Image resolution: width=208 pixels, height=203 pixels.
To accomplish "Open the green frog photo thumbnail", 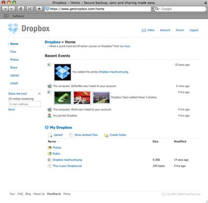I will pos(62,98).
